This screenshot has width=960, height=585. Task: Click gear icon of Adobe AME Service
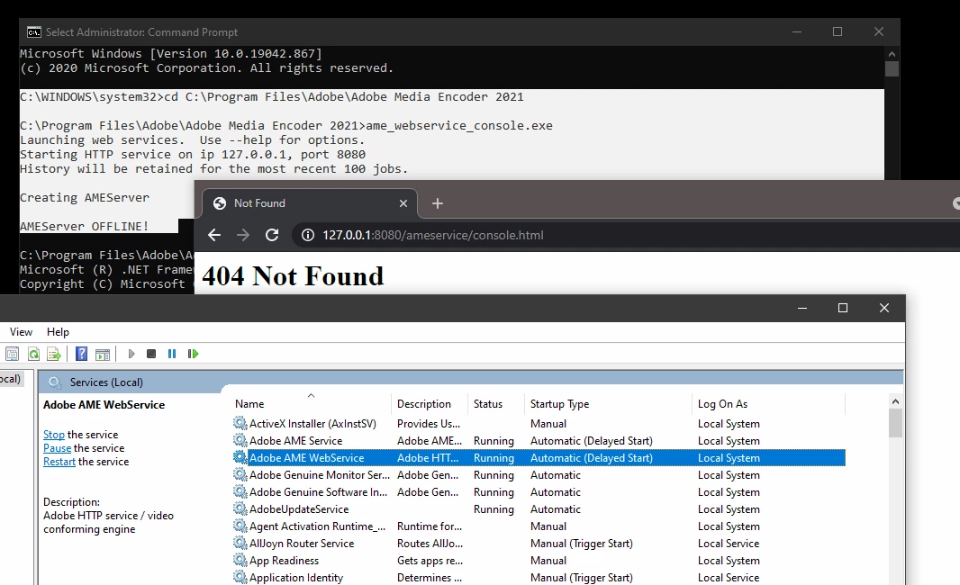[x=240, y=440]
